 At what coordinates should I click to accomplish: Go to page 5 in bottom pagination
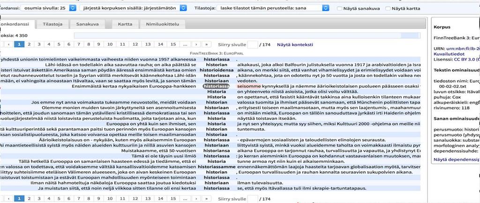tap(59, 199)
